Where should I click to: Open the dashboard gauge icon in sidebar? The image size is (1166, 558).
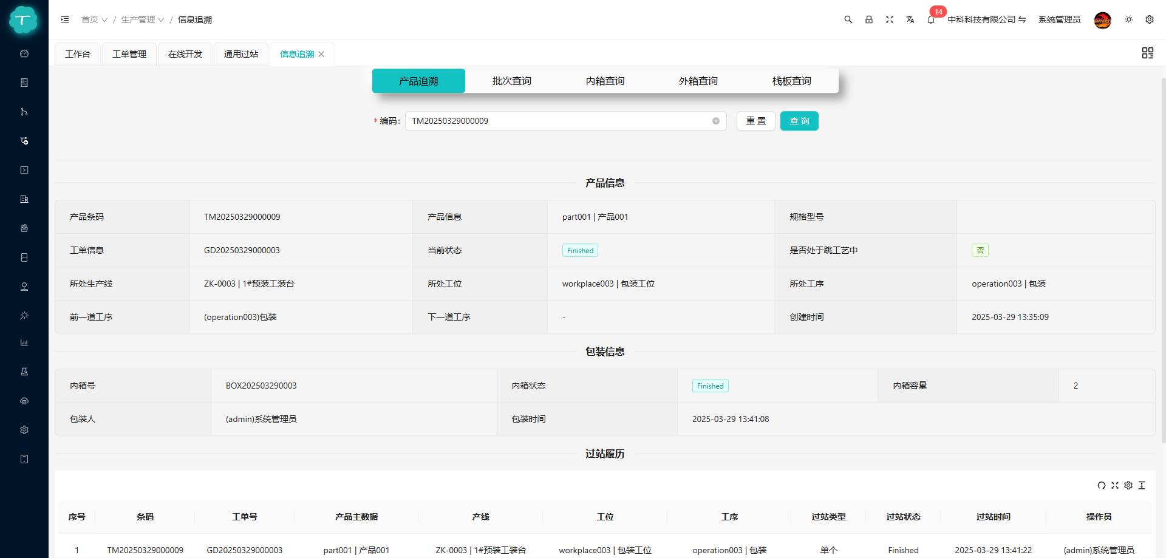pyautogui.click(x=24, y=53)
